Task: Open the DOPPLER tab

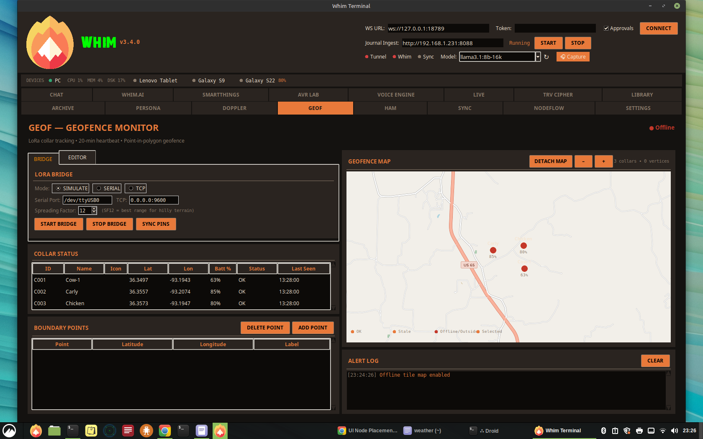Action: tap(234, 108)
